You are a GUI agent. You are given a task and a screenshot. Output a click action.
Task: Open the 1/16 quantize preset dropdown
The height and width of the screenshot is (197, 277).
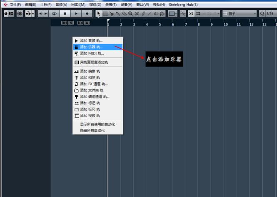click(271, 14)
